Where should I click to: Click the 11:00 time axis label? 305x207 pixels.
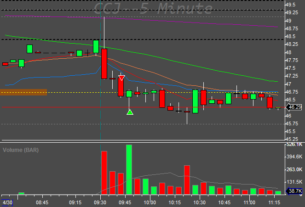(x=249, y=202)
